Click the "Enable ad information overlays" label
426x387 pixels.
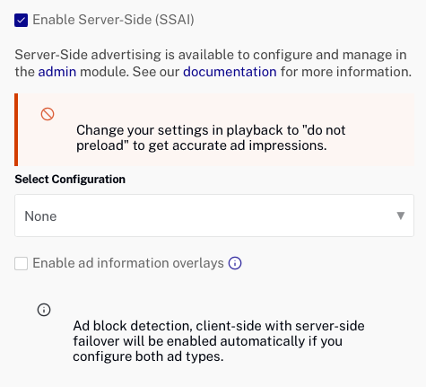(x=128, y=263)
